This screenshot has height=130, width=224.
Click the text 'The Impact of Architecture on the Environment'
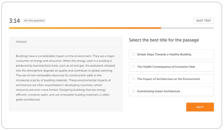pyautogui.click(x=168, y=79)
